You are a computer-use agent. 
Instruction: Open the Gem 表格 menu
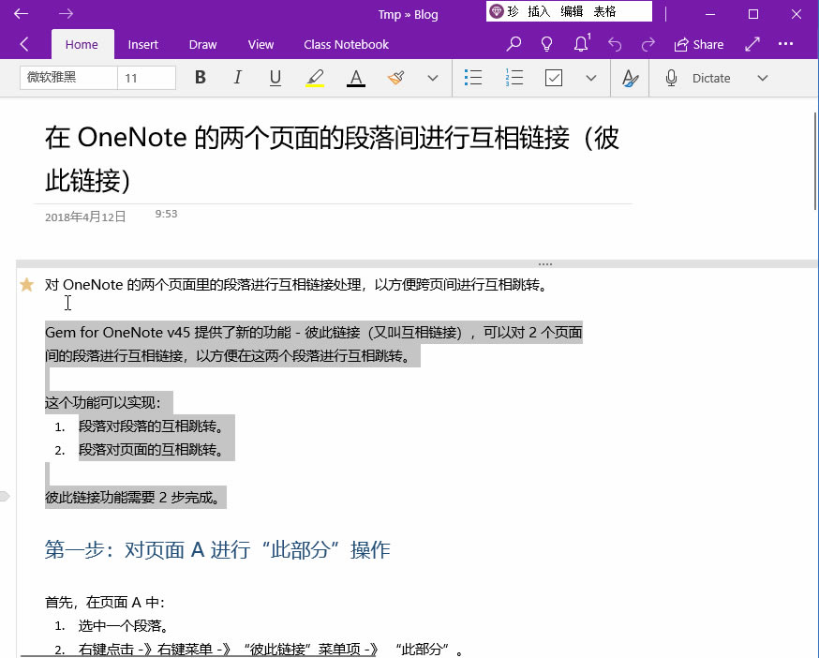point(604,10)
